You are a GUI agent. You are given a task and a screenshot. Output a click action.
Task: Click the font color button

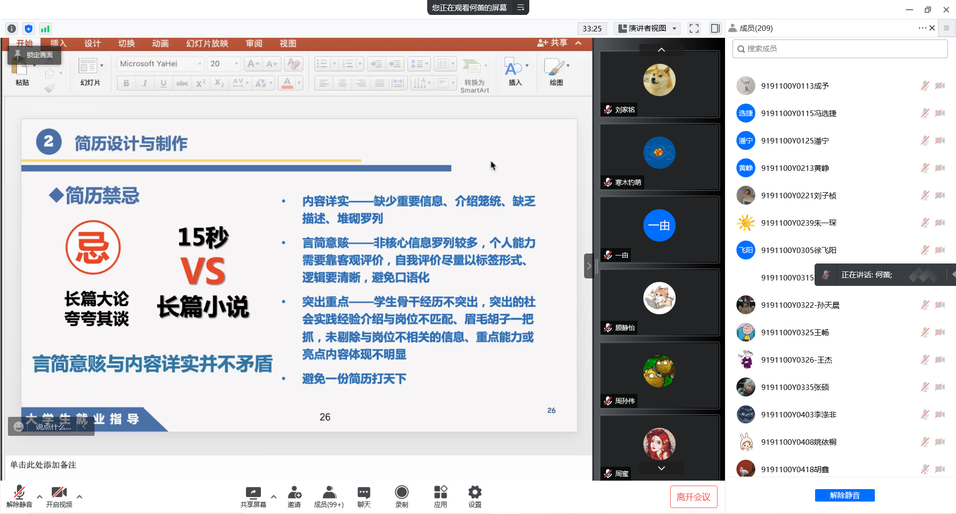coord(287,83)
